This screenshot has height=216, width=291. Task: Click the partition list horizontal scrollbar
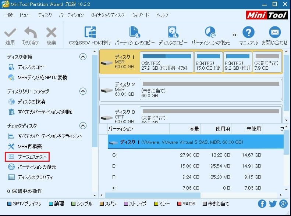tap(153, 195)
